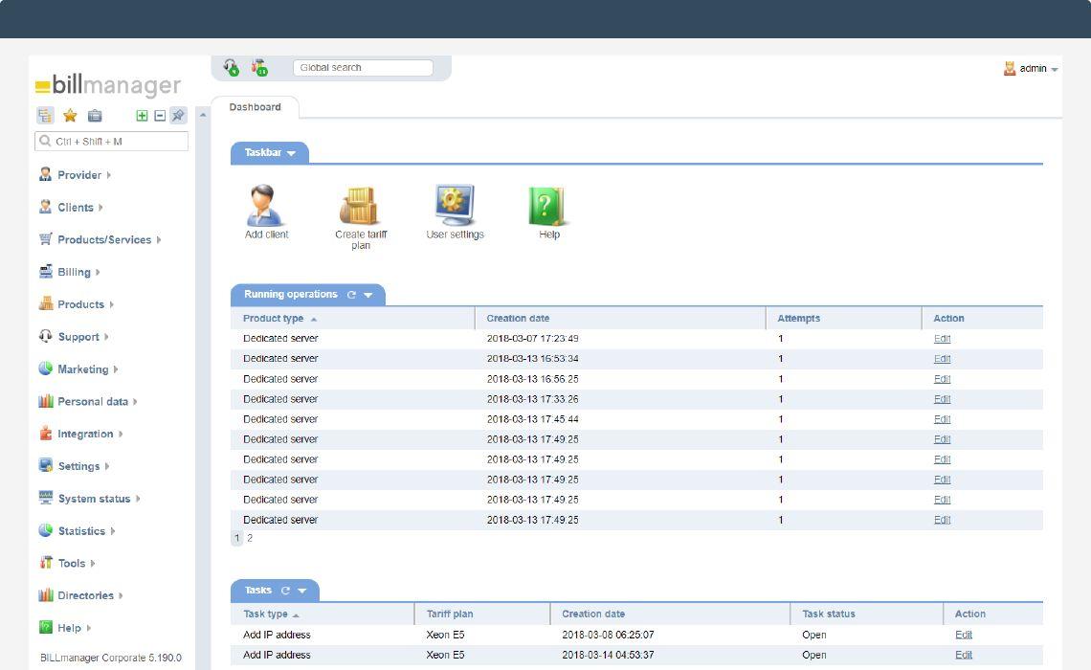Click the Global search field
The height and width of the screenshot is (670, 1091).
pos(363,68)
